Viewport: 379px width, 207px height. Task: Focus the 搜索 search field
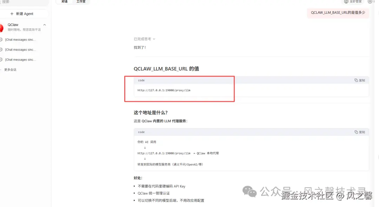tap(24, 2)
